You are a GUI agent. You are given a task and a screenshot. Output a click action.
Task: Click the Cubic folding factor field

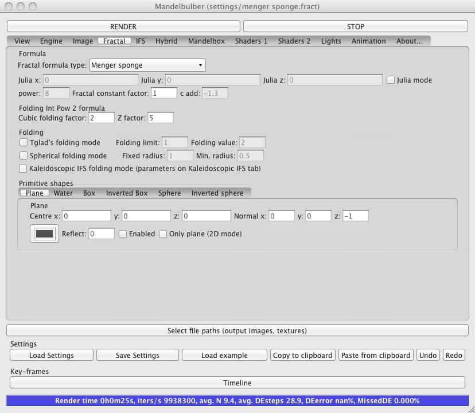pyautogui.click(x=101, y=118)
